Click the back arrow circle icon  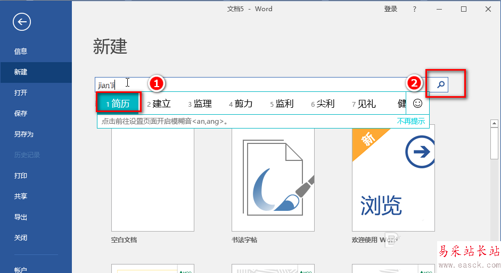[22, 22]
